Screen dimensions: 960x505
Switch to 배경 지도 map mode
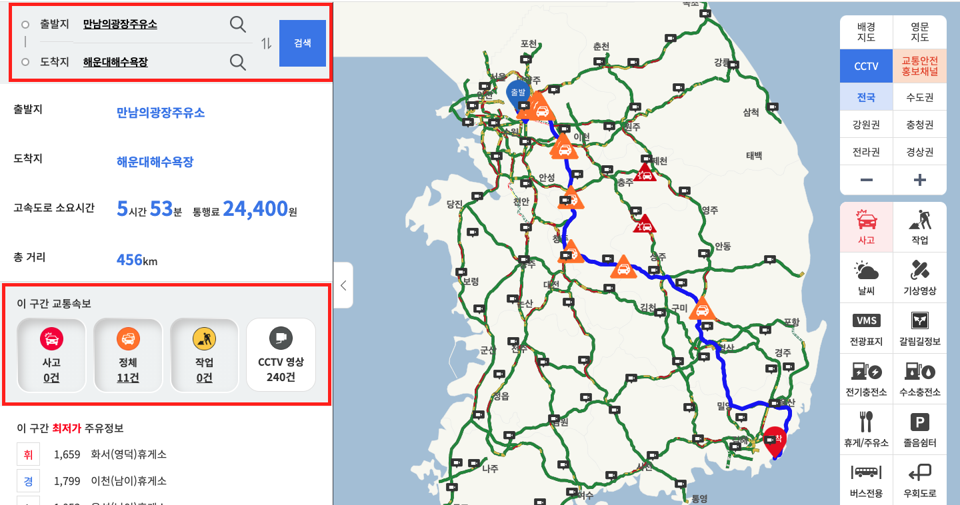tap(866, 33)
